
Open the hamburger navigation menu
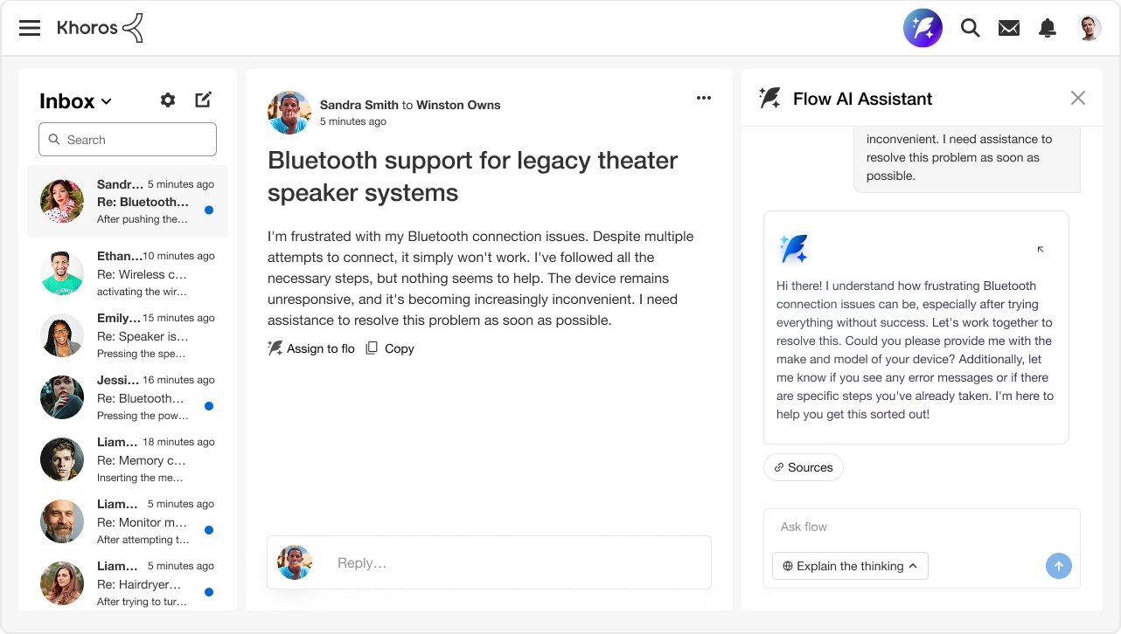click(30, 28)
